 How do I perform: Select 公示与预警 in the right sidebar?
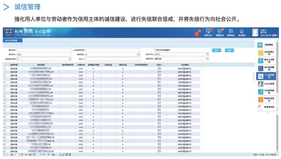[261, 84]
